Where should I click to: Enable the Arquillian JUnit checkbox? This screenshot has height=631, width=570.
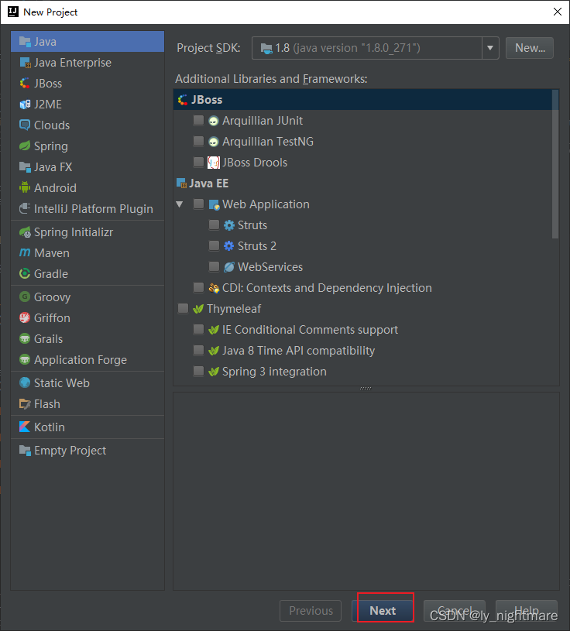click(198, 120)
